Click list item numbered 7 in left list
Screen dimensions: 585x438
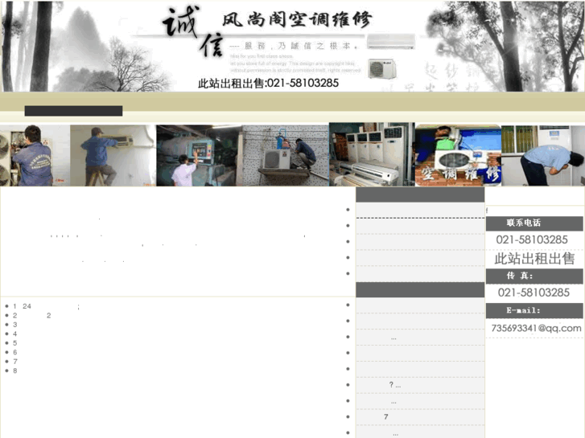pos(15,362)
